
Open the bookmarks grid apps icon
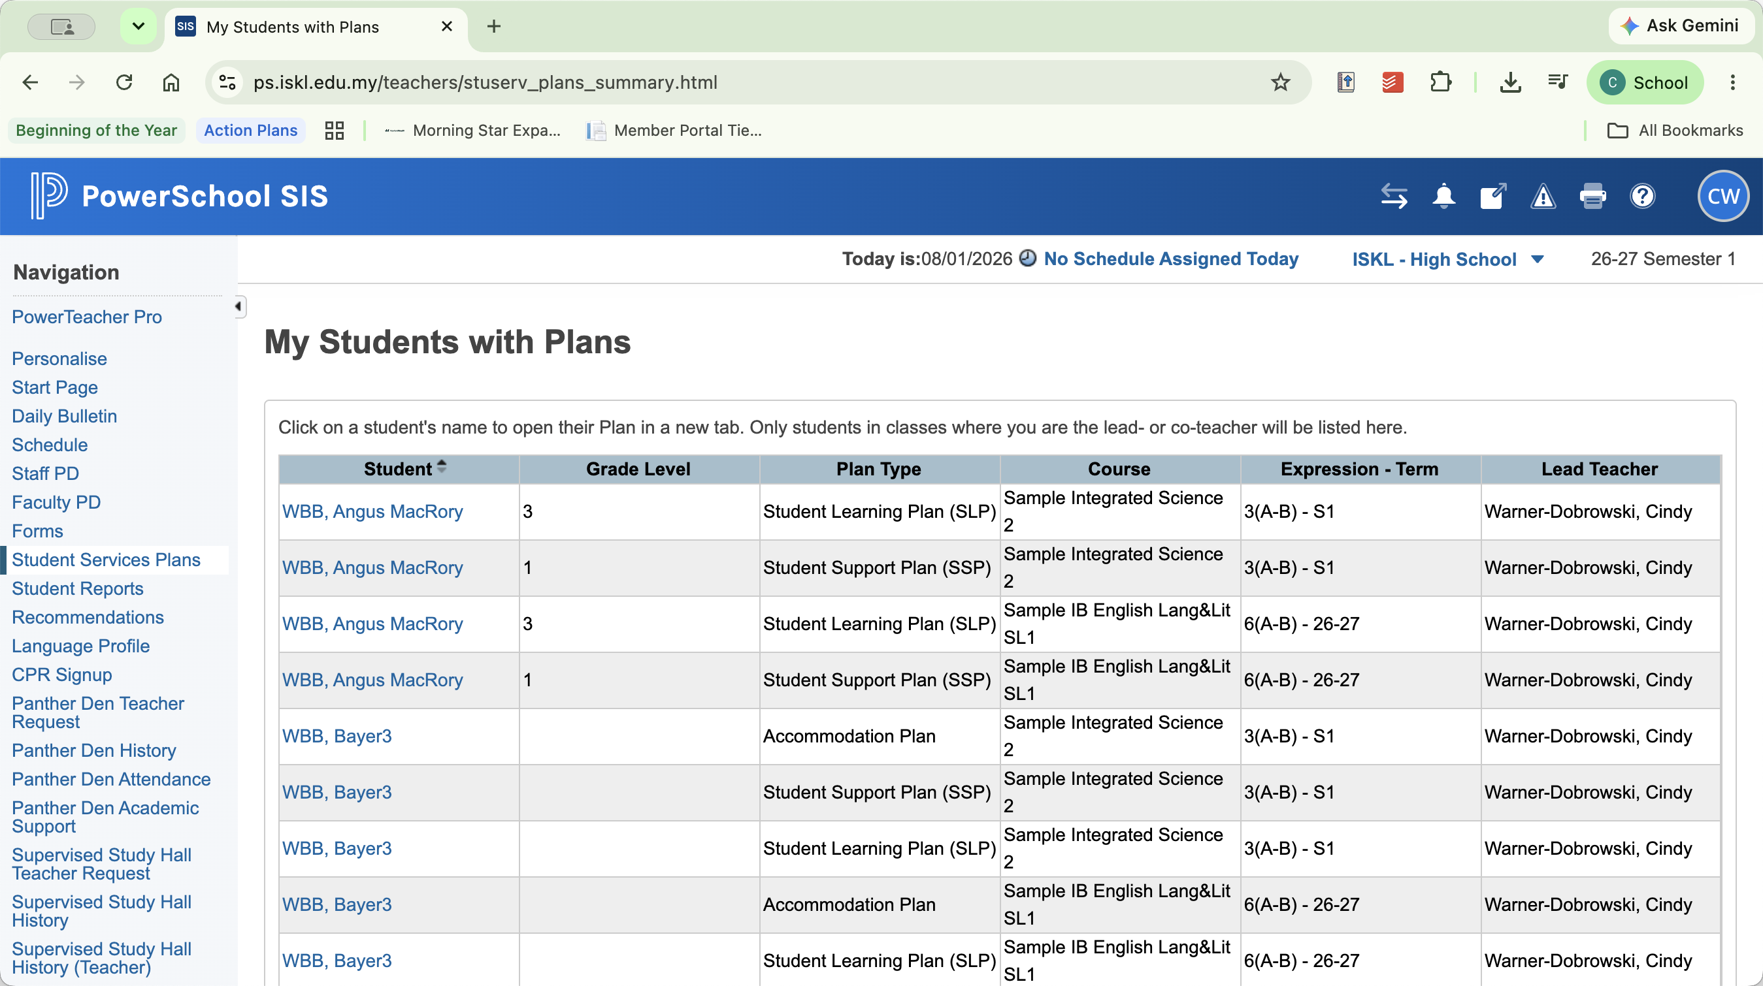[334, 131]
